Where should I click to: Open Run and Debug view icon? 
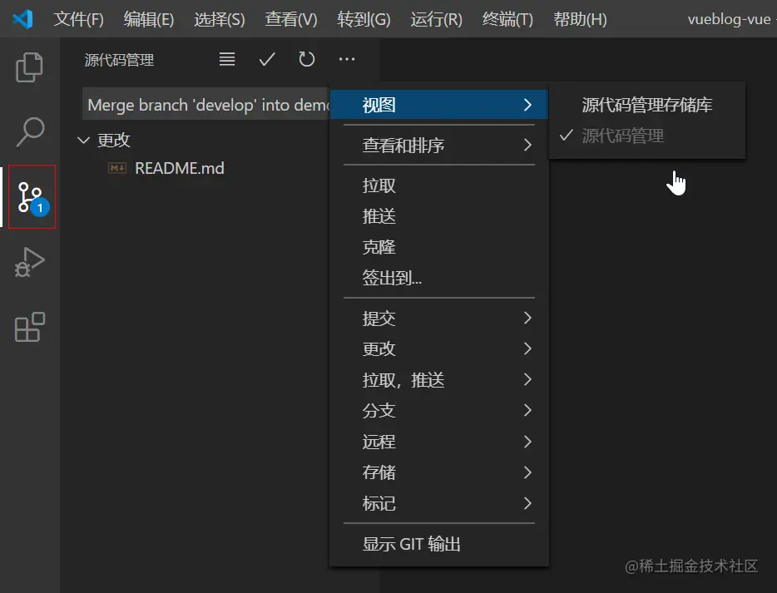(30, 262)
